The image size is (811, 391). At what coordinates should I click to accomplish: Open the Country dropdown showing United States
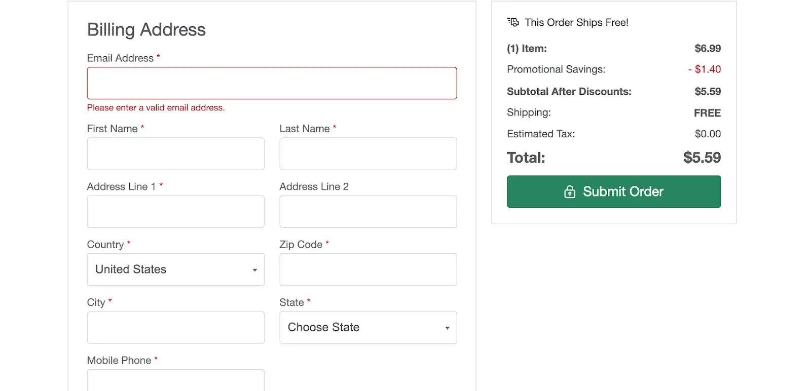175,269
